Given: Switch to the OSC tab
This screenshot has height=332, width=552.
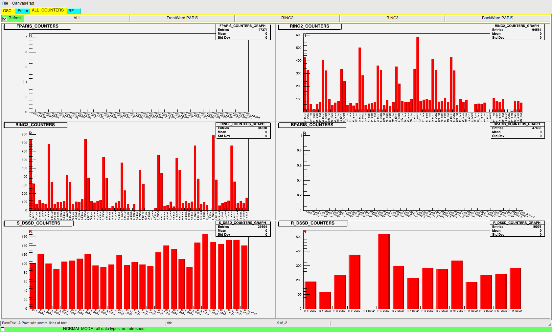Looking at the screenshot, I should coord(7,10).
